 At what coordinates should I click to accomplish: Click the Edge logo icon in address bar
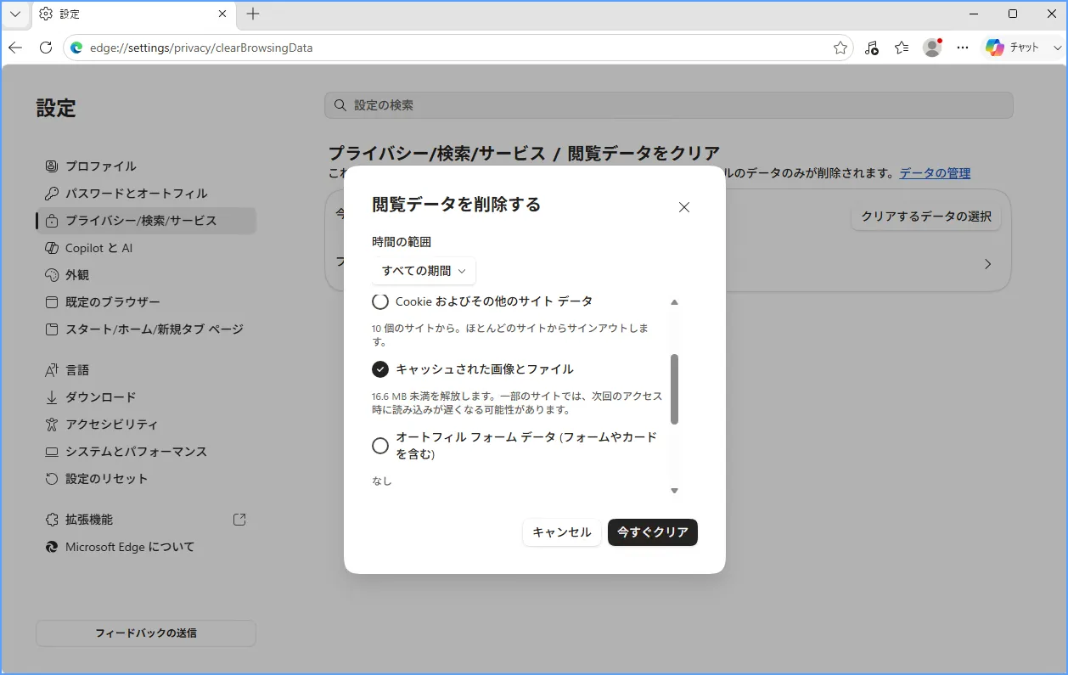(x=76, y=48)
